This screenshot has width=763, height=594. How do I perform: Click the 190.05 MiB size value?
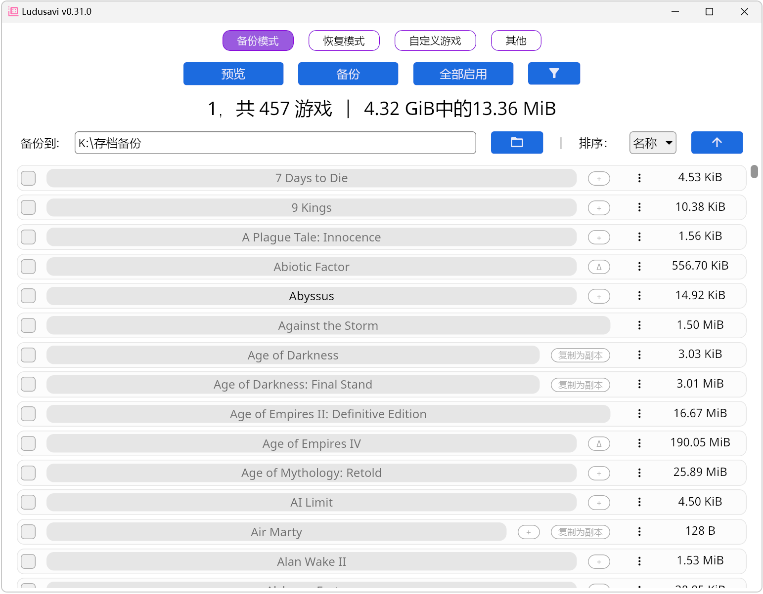pyautogui.click(x=700, y=442)
